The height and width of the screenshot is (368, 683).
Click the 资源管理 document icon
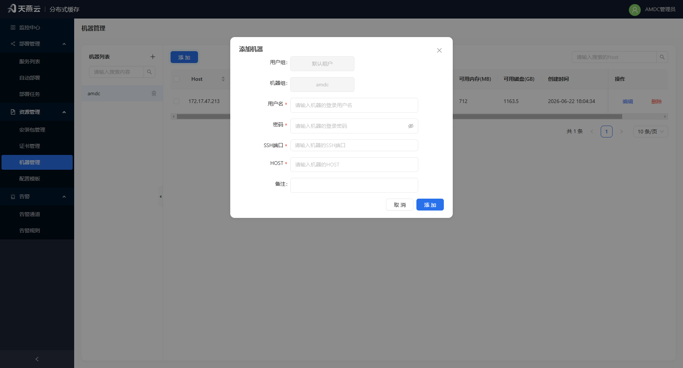13,112
